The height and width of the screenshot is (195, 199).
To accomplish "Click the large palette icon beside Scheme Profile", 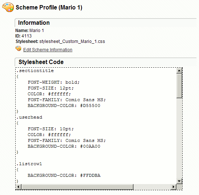I will coord(8,8).
